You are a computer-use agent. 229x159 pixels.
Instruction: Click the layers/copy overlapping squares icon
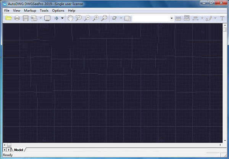(127, 18)
